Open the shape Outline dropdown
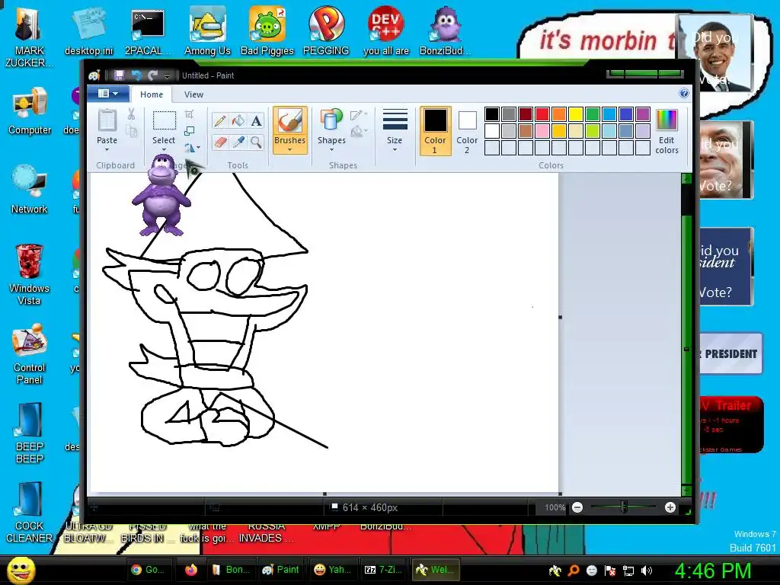The width and height of the screenshot is (780, 585). pyautogui.click(x=359, y=115)
